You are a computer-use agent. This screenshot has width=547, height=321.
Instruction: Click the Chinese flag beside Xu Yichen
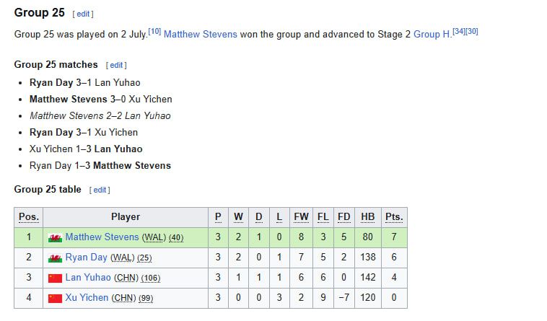(x=55, y=299)
